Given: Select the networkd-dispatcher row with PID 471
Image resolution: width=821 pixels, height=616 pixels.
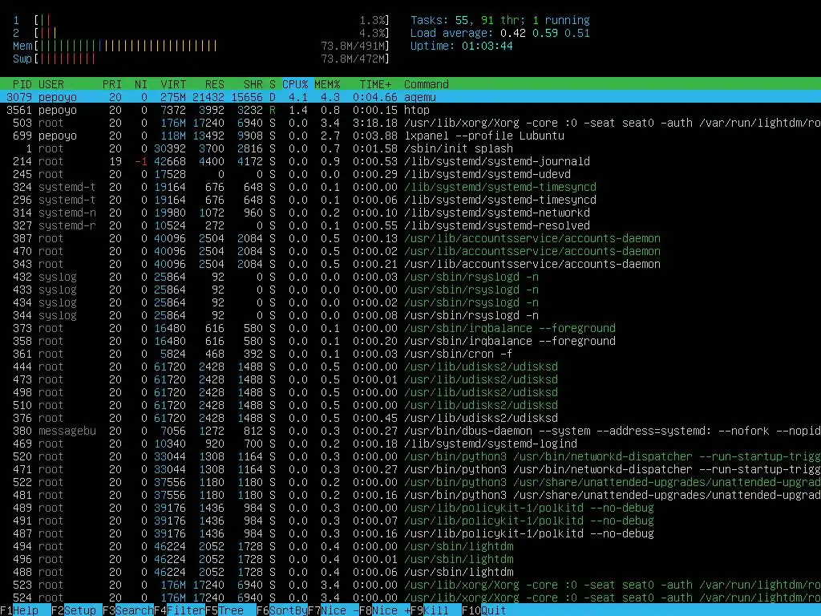Looking at the screenshot, I should [410, 469].
